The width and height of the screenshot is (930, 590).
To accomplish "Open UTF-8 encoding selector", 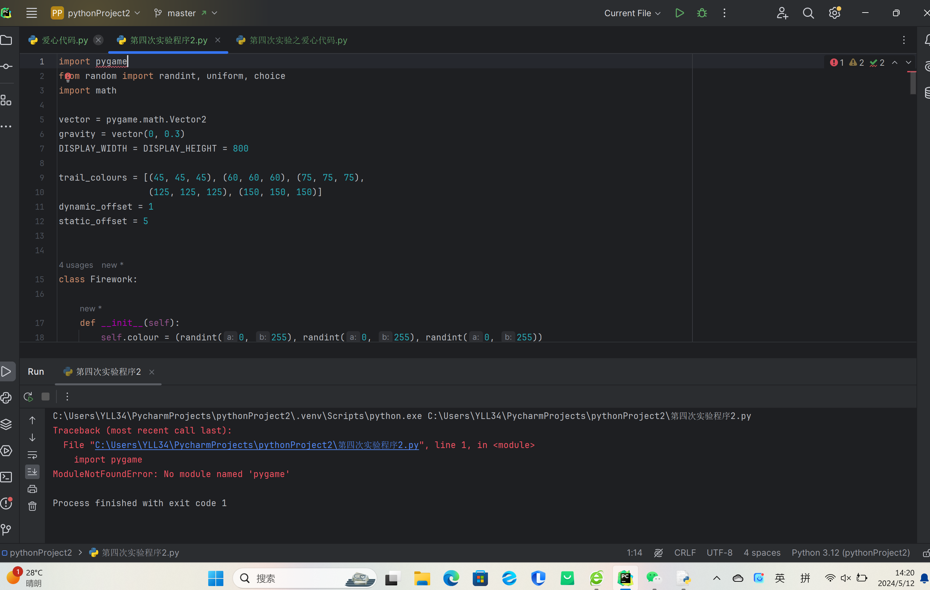I will (x=720, y=553).
